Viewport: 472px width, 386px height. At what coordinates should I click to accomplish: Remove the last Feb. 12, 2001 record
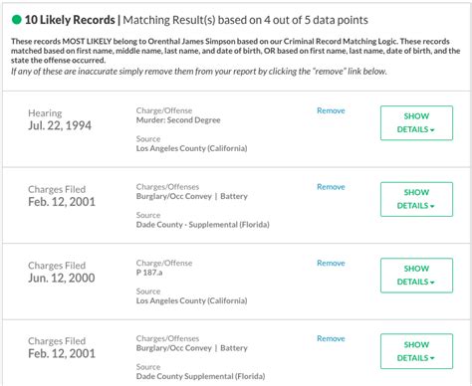pos(331,338)
